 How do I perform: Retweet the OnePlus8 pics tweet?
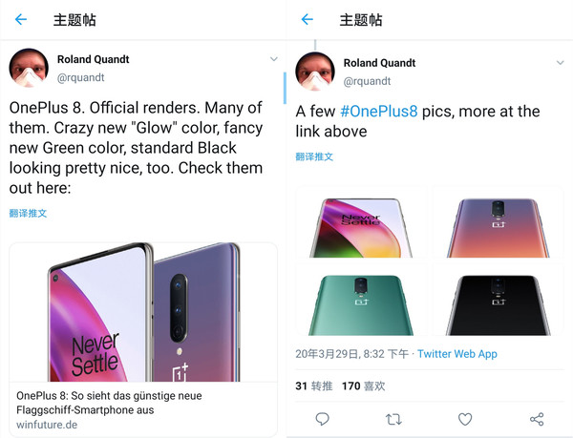393,419
